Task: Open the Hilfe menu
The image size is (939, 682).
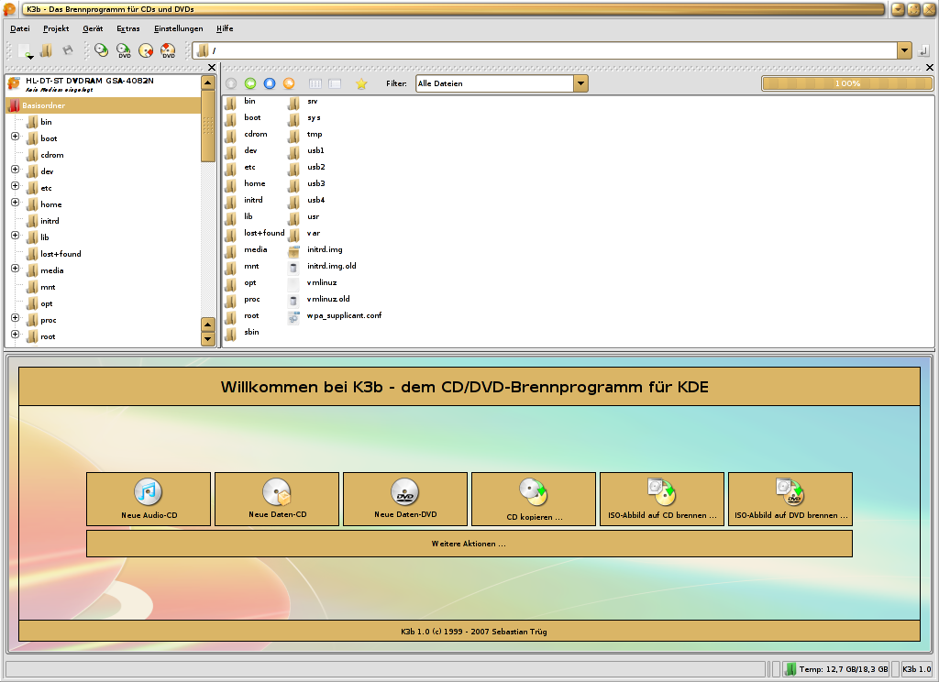Action: pyautogui.click(x=226, y=28)
